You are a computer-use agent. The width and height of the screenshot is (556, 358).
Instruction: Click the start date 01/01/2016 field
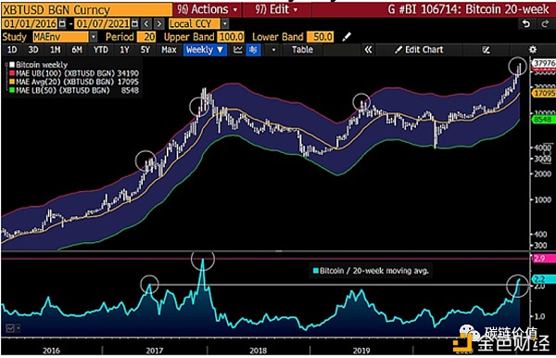(31, 24)
